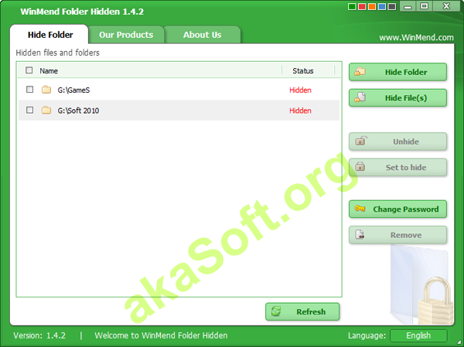Close the WinMend window
This screenshot has height=347, width=464.
pos(446,6)
